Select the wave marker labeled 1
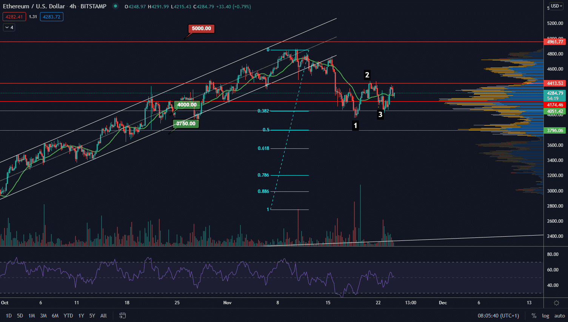This screenshot has width=568, height=322. (x=355, y=125)
